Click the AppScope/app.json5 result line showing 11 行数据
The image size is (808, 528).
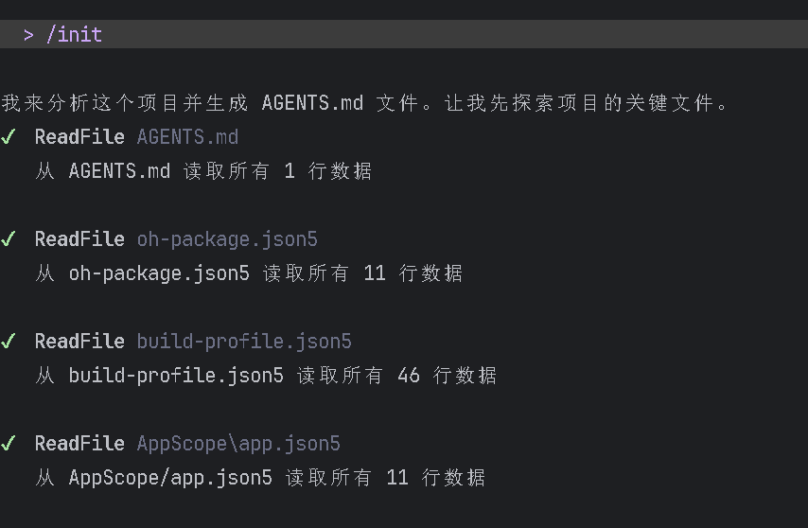260,478
